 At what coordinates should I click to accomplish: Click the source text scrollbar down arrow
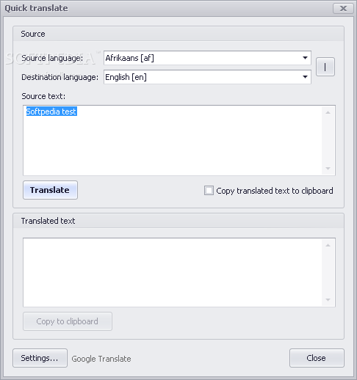coord(328,169)
